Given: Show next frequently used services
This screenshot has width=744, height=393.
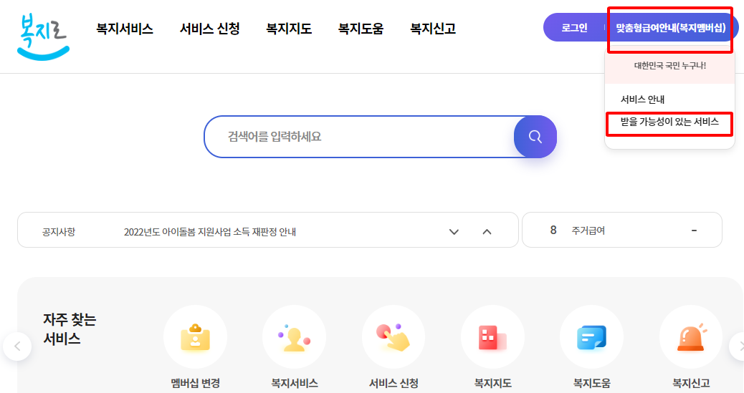Looking at the screenshot, I should click(x=738, y=346).
